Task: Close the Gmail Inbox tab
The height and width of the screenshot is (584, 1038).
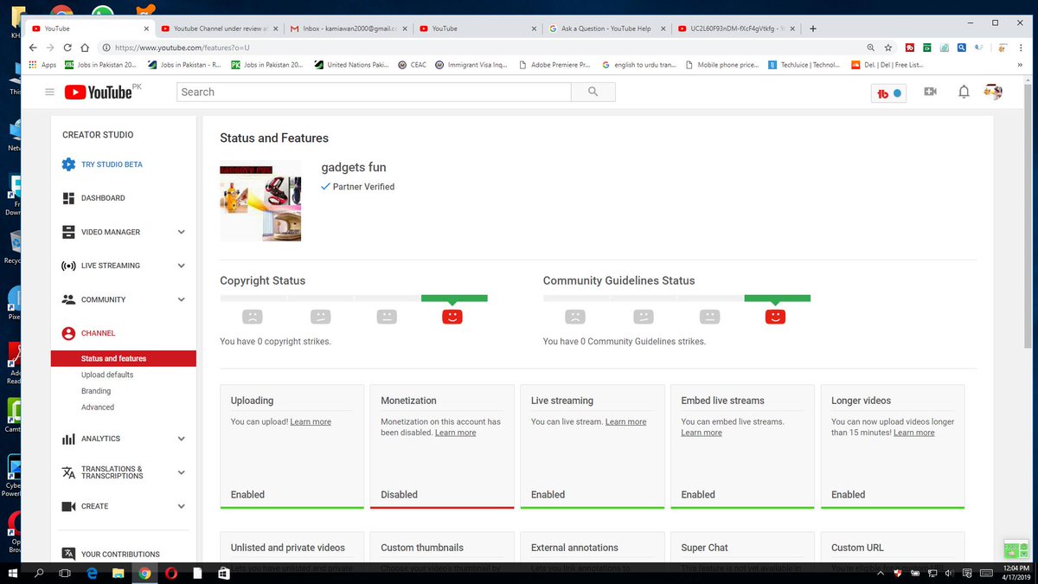Action: [406, 29]
